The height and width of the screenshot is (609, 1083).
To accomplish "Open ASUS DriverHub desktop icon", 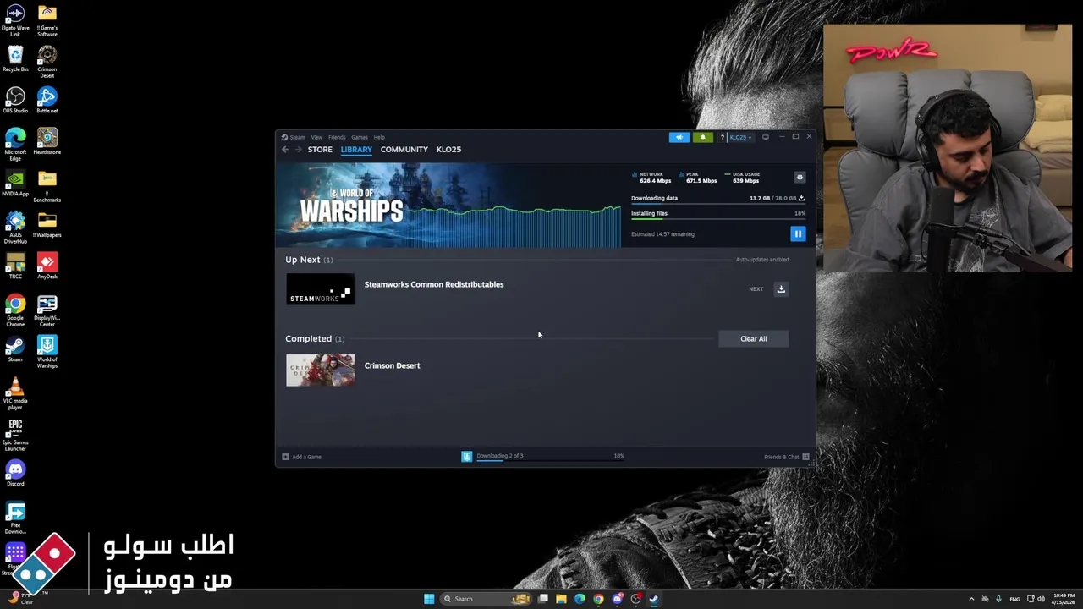I will coord(15,228).
